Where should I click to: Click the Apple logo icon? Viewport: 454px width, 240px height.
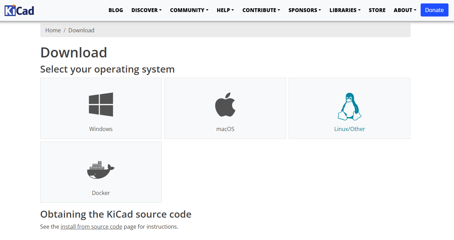coord(225,105)
